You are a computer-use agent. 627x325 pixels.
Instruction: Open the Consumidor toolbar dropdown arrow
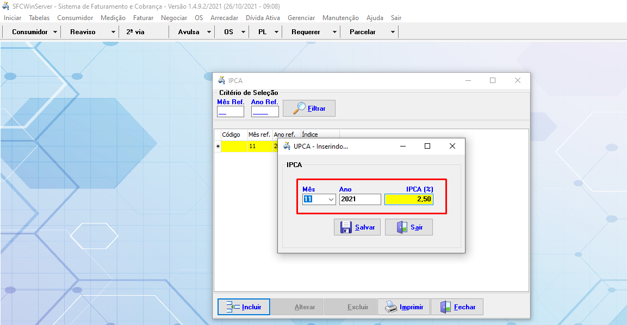pyautogui.click(x=55, y=32)
